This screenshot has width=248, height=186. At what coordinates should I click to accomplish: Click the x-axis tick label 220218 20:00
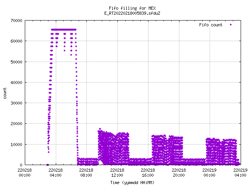tap(179, 172)
